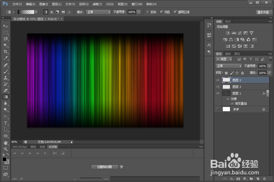Create new group folder icon
The width and height of the screenshot is (274, 182).
point(251,179)
